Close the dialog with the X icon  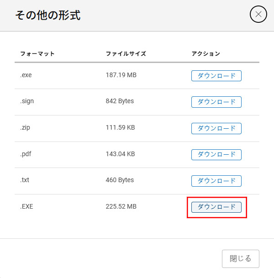coord(258,14)
